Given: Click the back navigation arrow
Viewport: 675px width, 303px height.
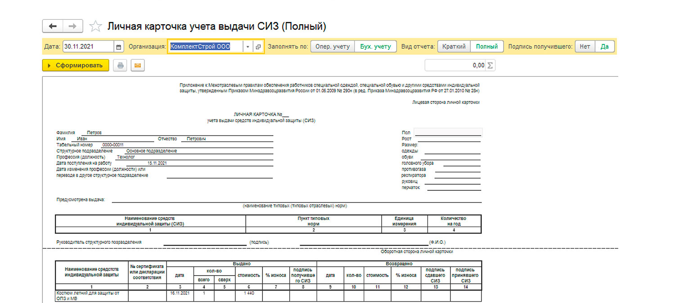Looking at the screenshot, I should [x=53, y=26].
